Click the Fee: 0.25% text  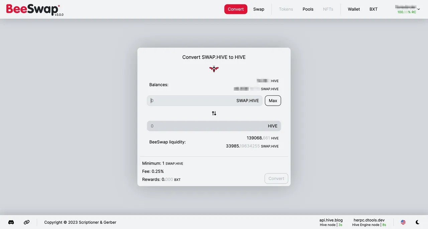pyautogui.click(x=153, y=171)
